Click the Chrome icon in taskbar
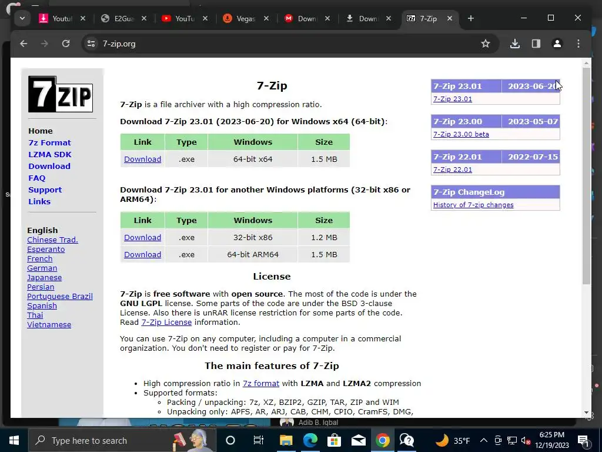Image resolution: width=602 pixels, height=452 pixels. click(x=382, y=440)
